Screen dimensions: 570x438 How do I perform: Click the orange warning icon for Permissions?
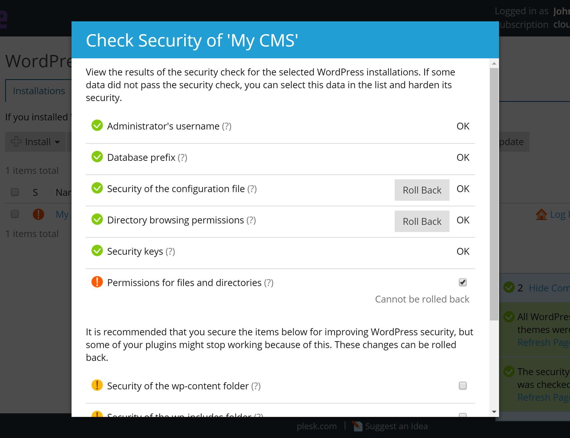97,282
